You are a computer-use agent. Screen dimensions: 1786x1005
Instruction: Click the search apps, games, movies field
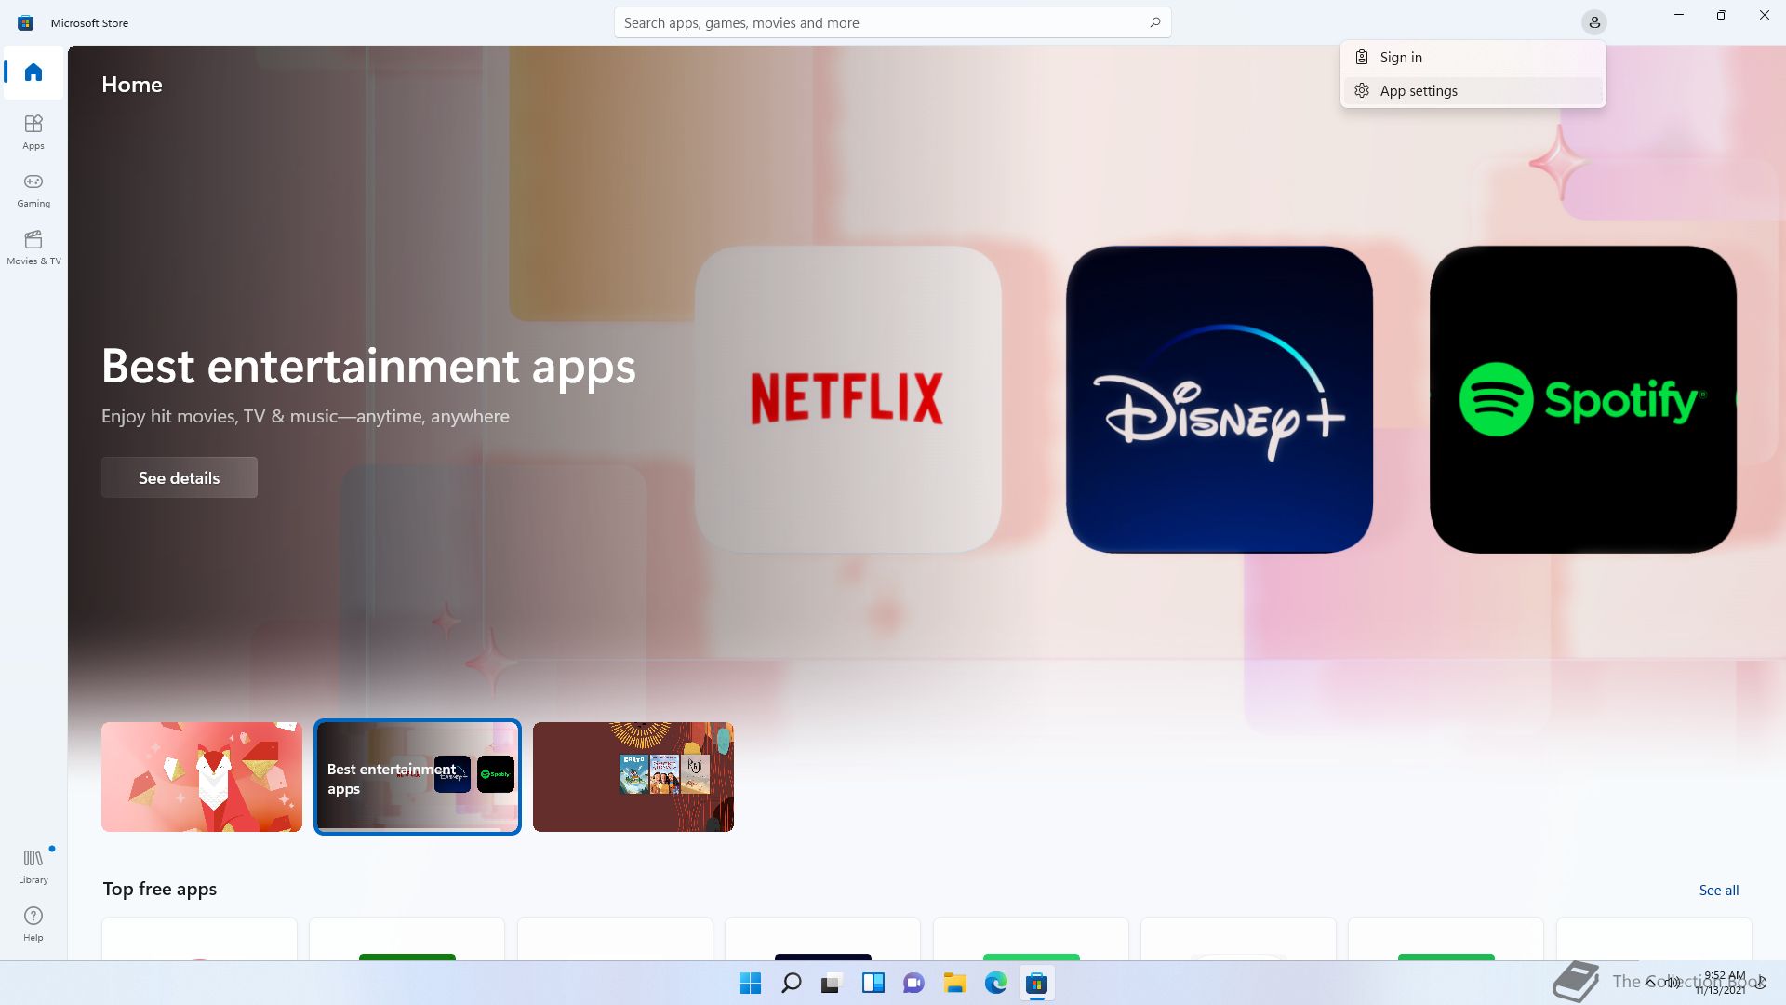(x=892, y=22)
